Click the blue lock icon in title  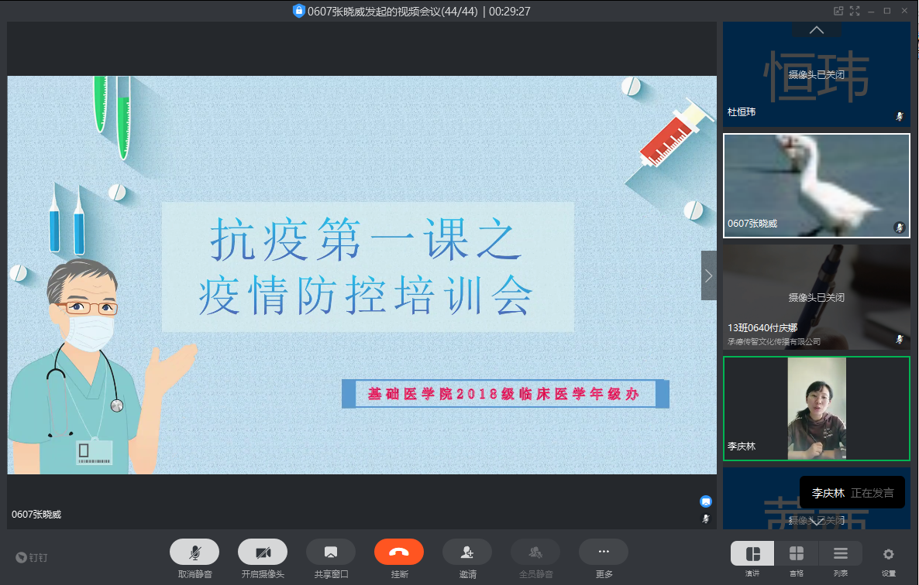[298, 11]
